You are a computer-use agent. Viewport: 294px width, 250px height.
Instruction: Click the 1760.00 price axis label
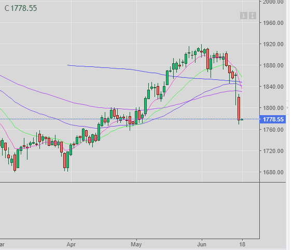pyautogui.click(x=273, y=130)
